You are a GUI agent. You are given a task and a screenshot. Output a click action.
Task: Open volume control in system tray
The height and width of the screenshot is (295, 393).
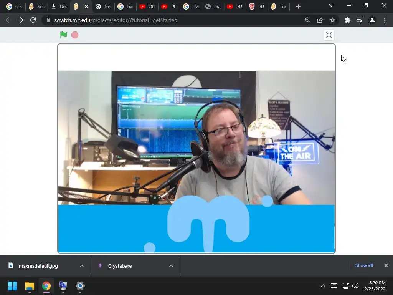(355, 286)
